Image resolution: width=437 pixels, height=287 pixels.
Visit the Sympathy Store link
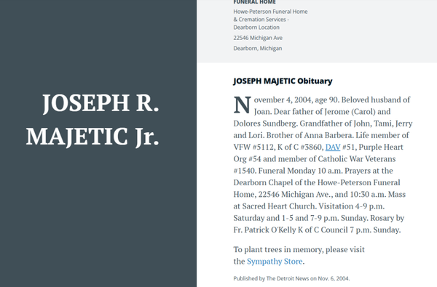(275, 262)
